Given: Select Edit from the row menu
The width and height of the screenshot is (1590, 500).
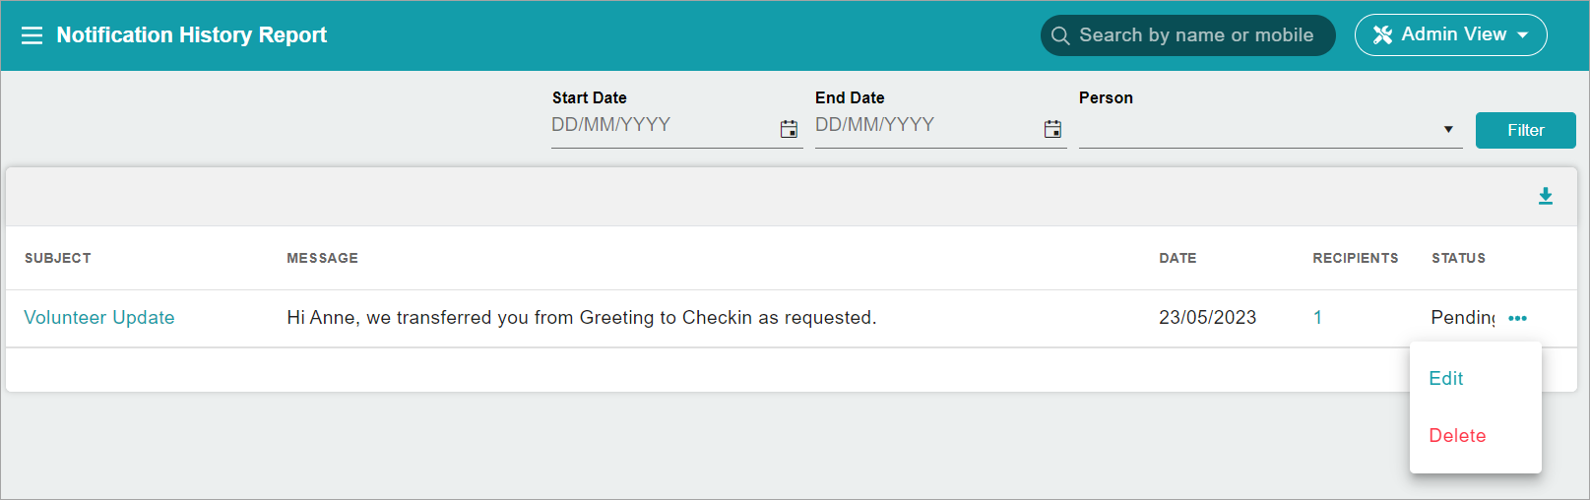Looking at the screenshot, I should click(x=1445, y=379).
